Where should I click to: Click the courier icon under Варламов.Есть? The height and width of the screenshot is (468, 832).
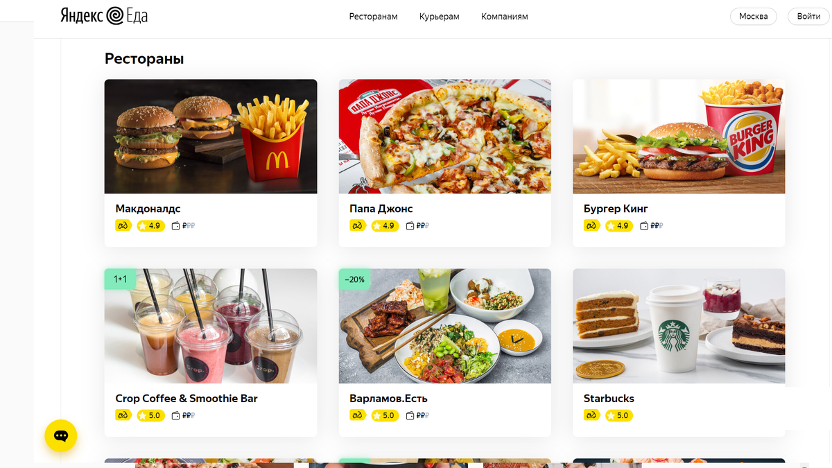[x=358, y=415]
